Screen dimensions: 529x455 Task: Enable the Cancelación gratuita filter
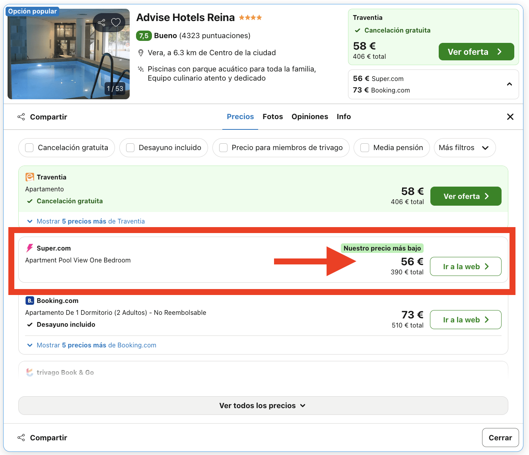pyautogui.click(x=29, y=147)
